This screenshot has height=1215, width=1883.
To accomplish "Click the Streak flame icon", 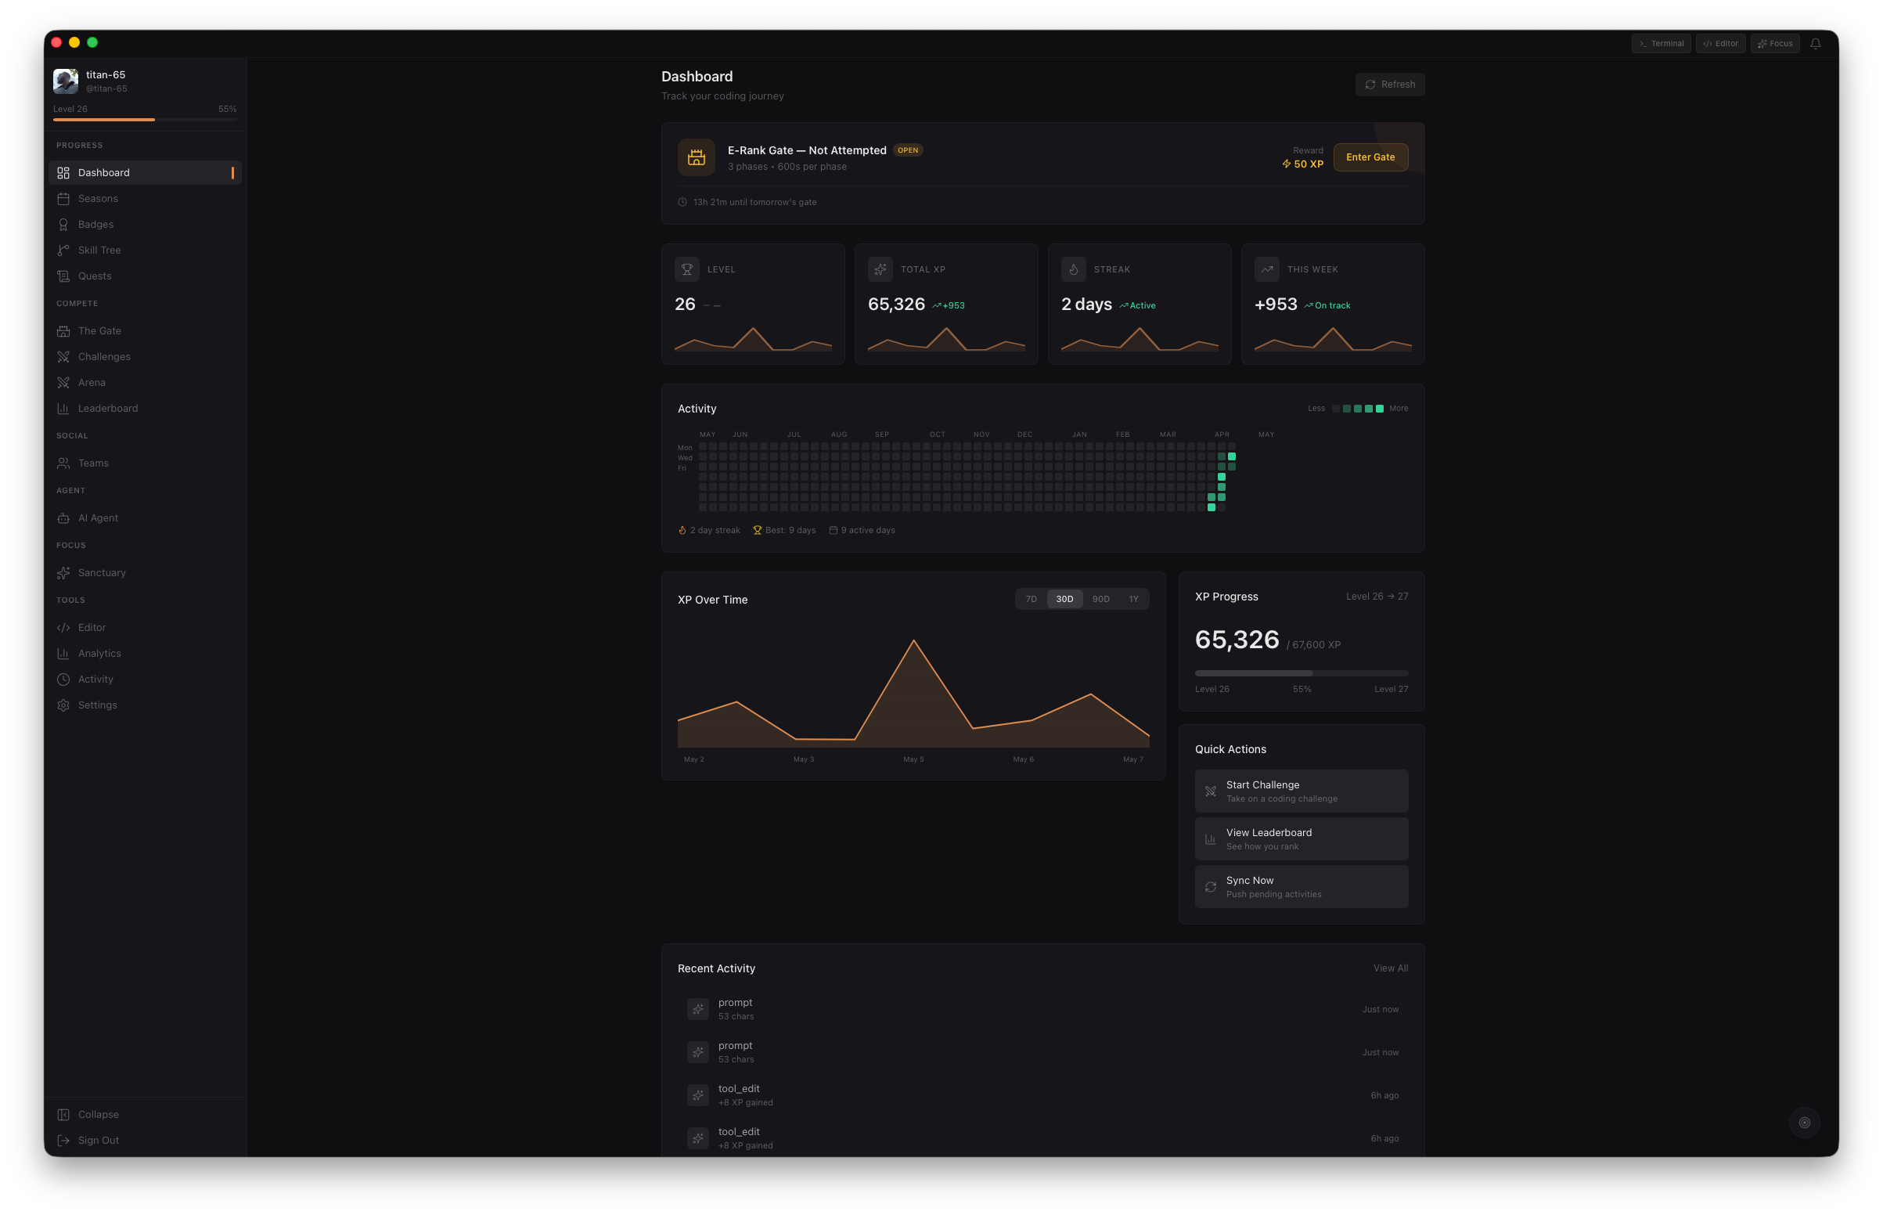I will 1073,269.
